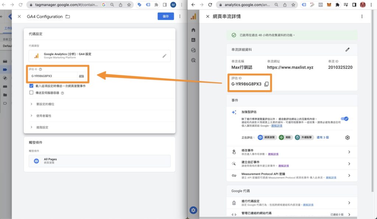Select the All Pages trigger row
This screenshot has height=219, width=377.
point(99,161)
